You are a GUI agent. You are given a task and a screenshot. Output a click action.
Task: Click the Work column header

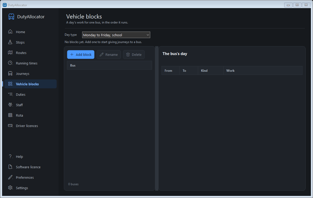pos(263,71)
